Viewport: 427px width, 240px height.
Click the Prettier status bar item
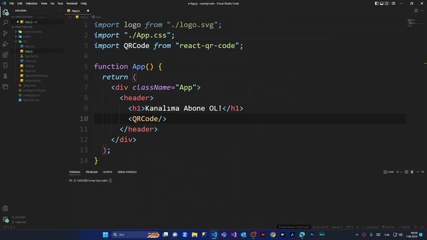[x=404, y=227]
